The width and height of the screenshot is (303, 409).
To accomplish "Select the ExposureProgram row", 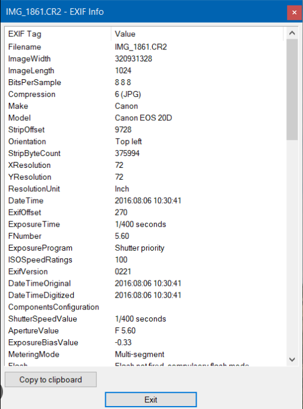I will 144,248.
